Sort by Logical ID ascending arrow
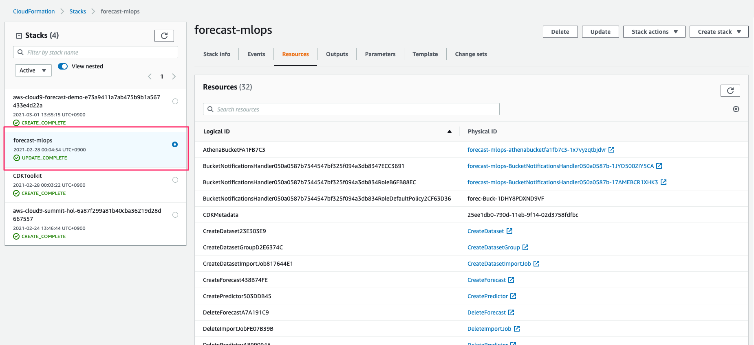Viewport: 754px width, 345px height. (x=450, y=131)
